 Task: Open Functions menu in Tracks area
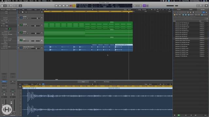click(29, 10)
